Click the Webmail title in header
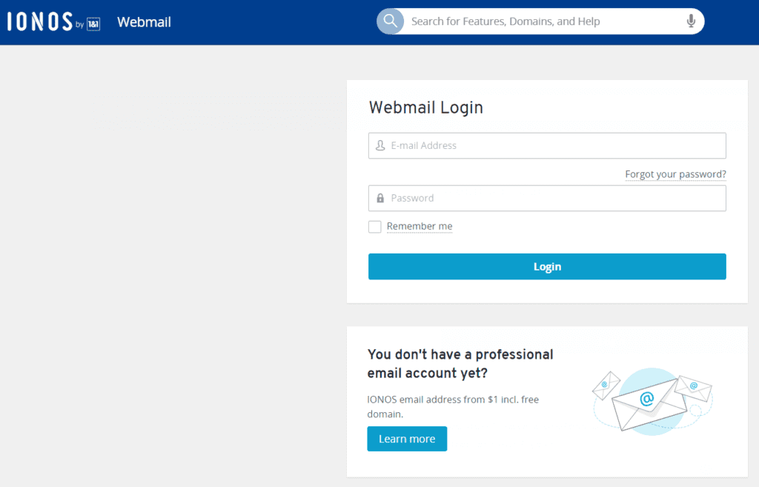 click(x=144, y=22)
